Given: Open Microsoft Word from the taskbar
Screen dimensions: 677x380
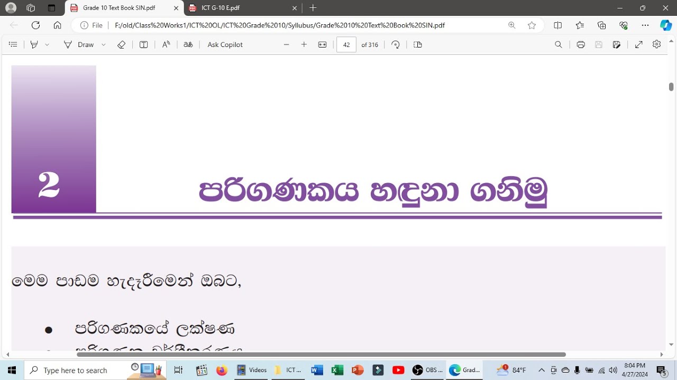Looking at the screenshot, I should click(x=317, y=370).
